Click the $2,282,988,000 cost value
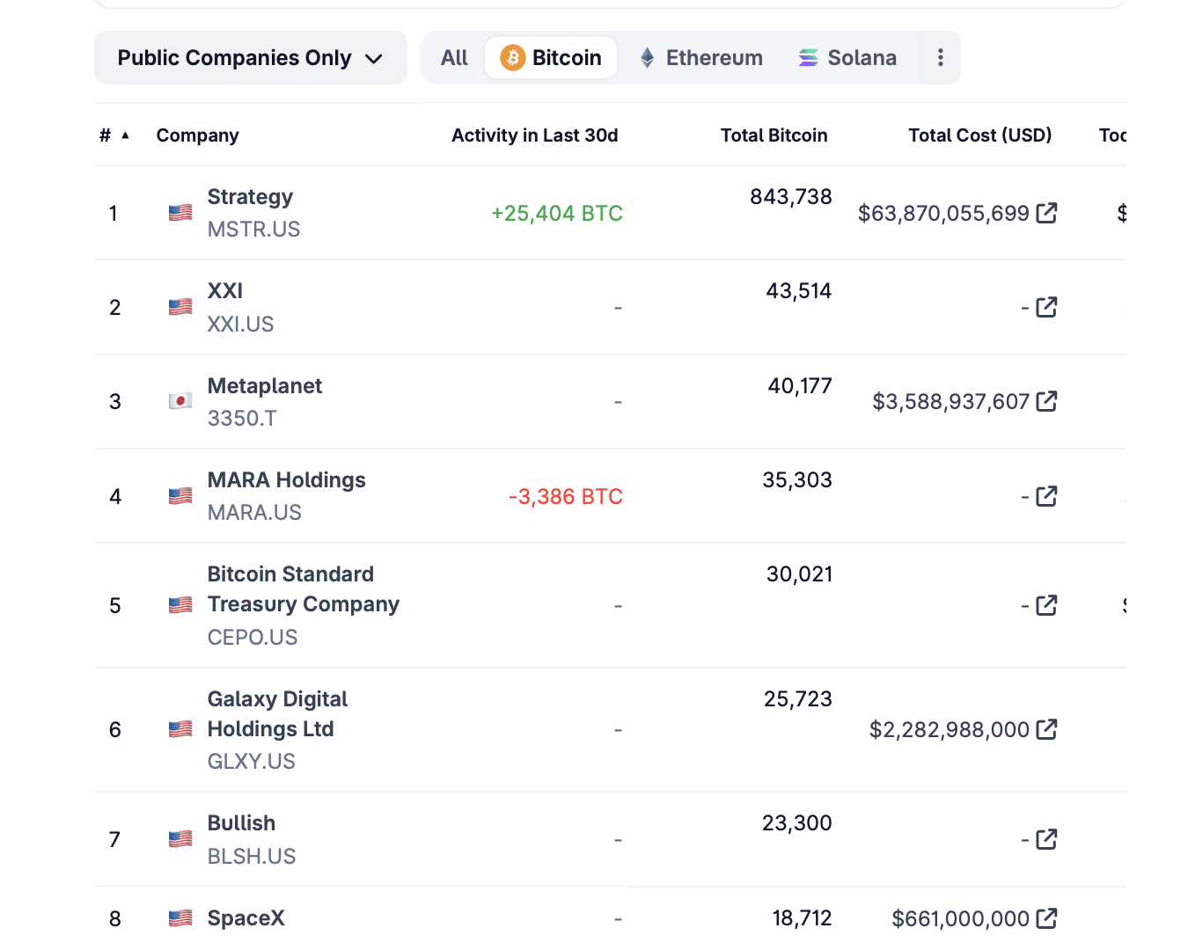This screenshot has height=950, width=1188. (950, 730)
